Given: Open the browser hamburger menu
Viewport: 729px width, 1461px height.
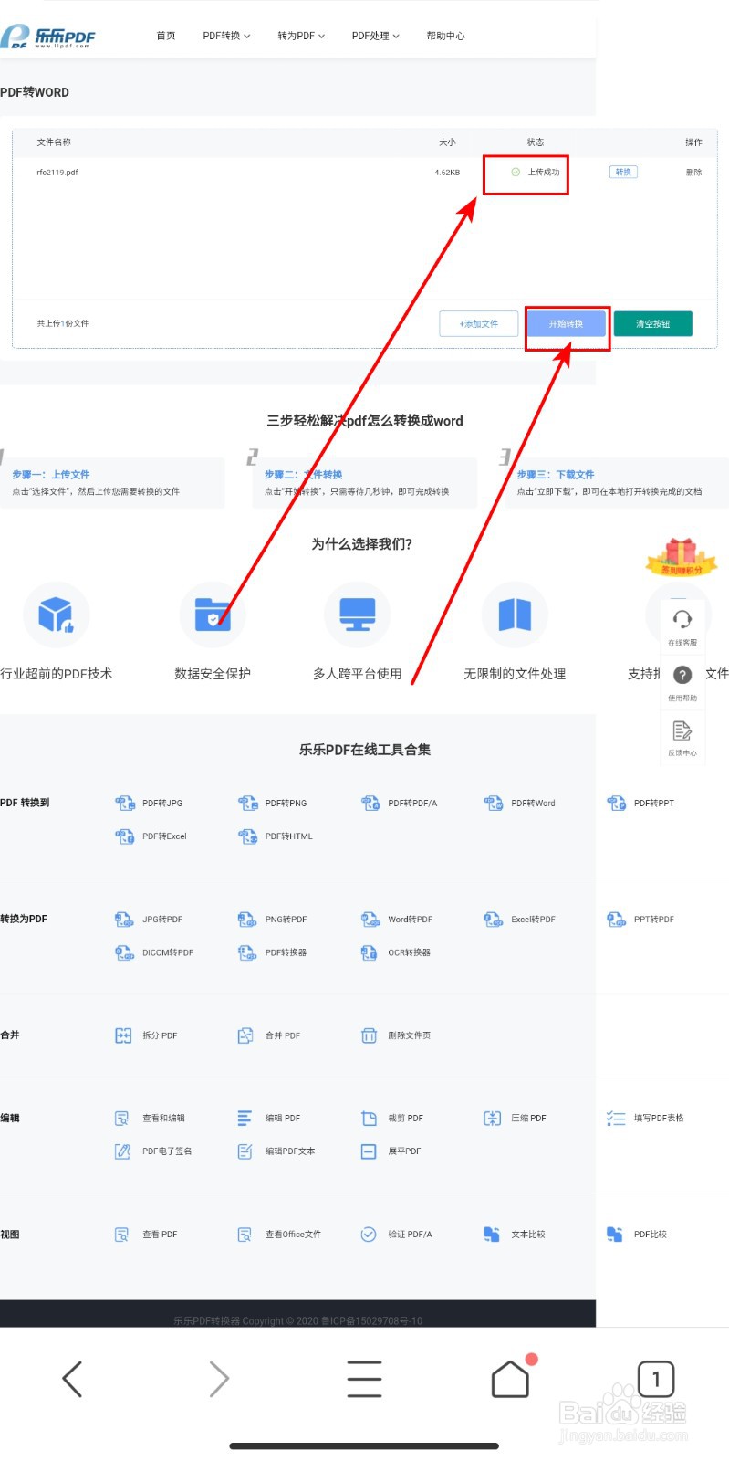Looking at the screenshot, I should click(364, 1379).
